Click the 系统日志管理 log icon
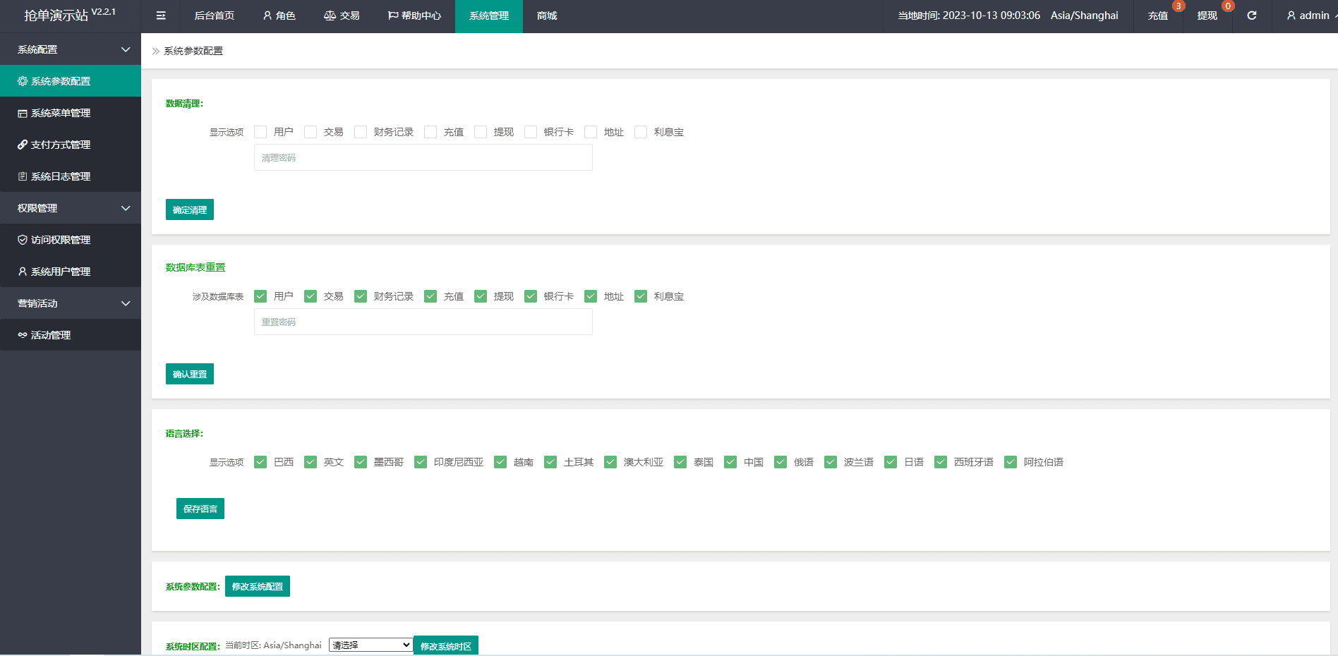1338x656 pixels. coord(23,176)
